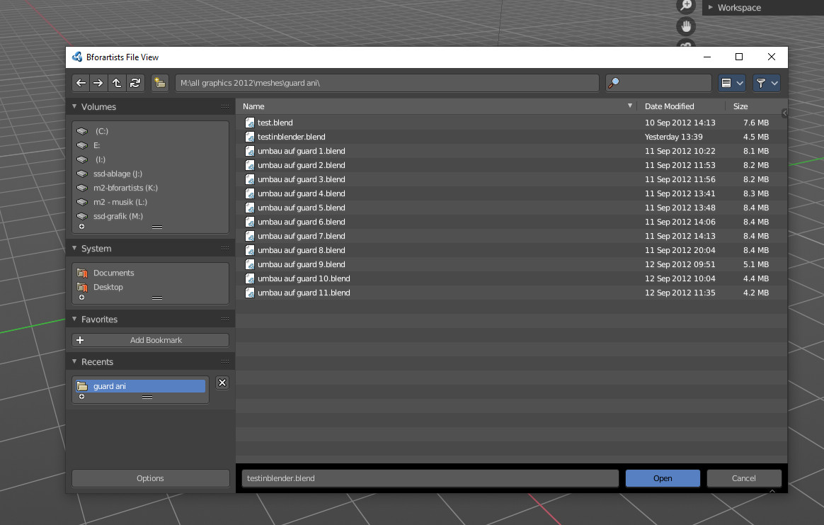The image size is (824, 525).
Task: Expand Volumes list with plus icon
Action: [81, 227]
